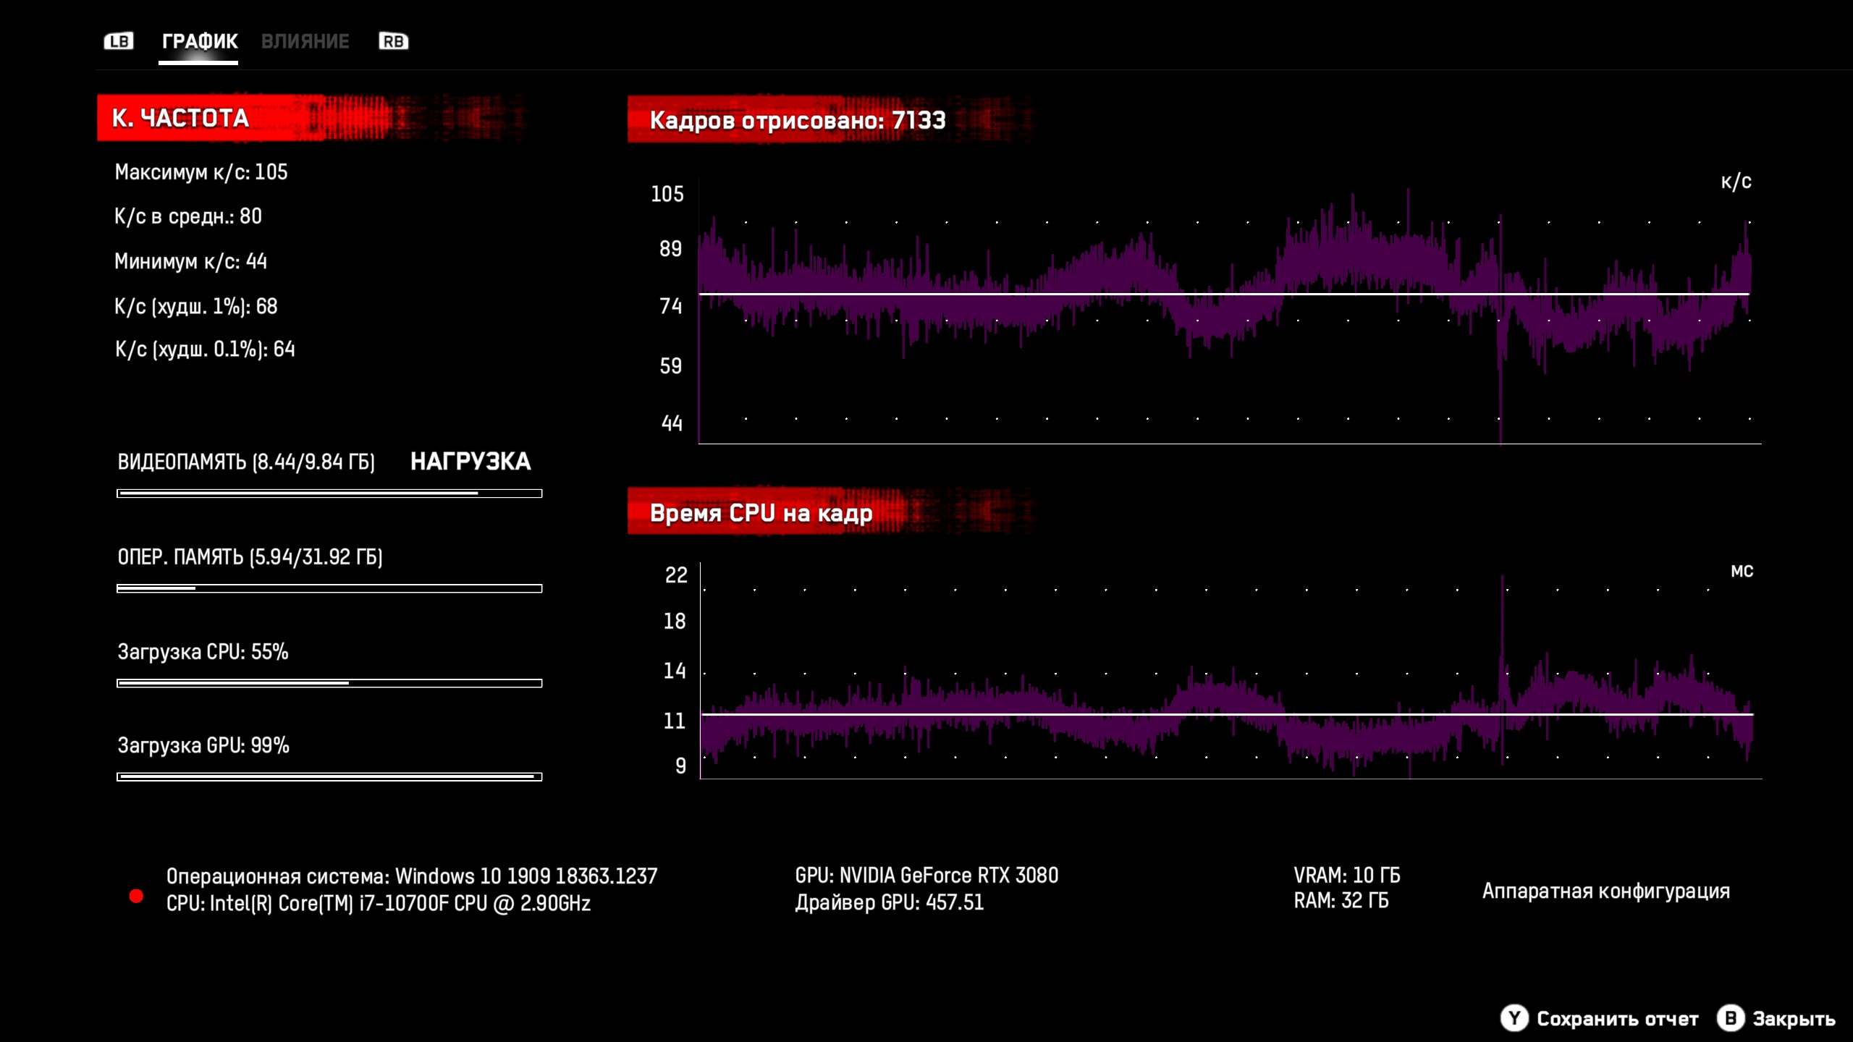Image resolution: width=1853 pixels, height=1042 pixels.
Task: Click the frame rate graph average line
Action: tap(1086, 294)
